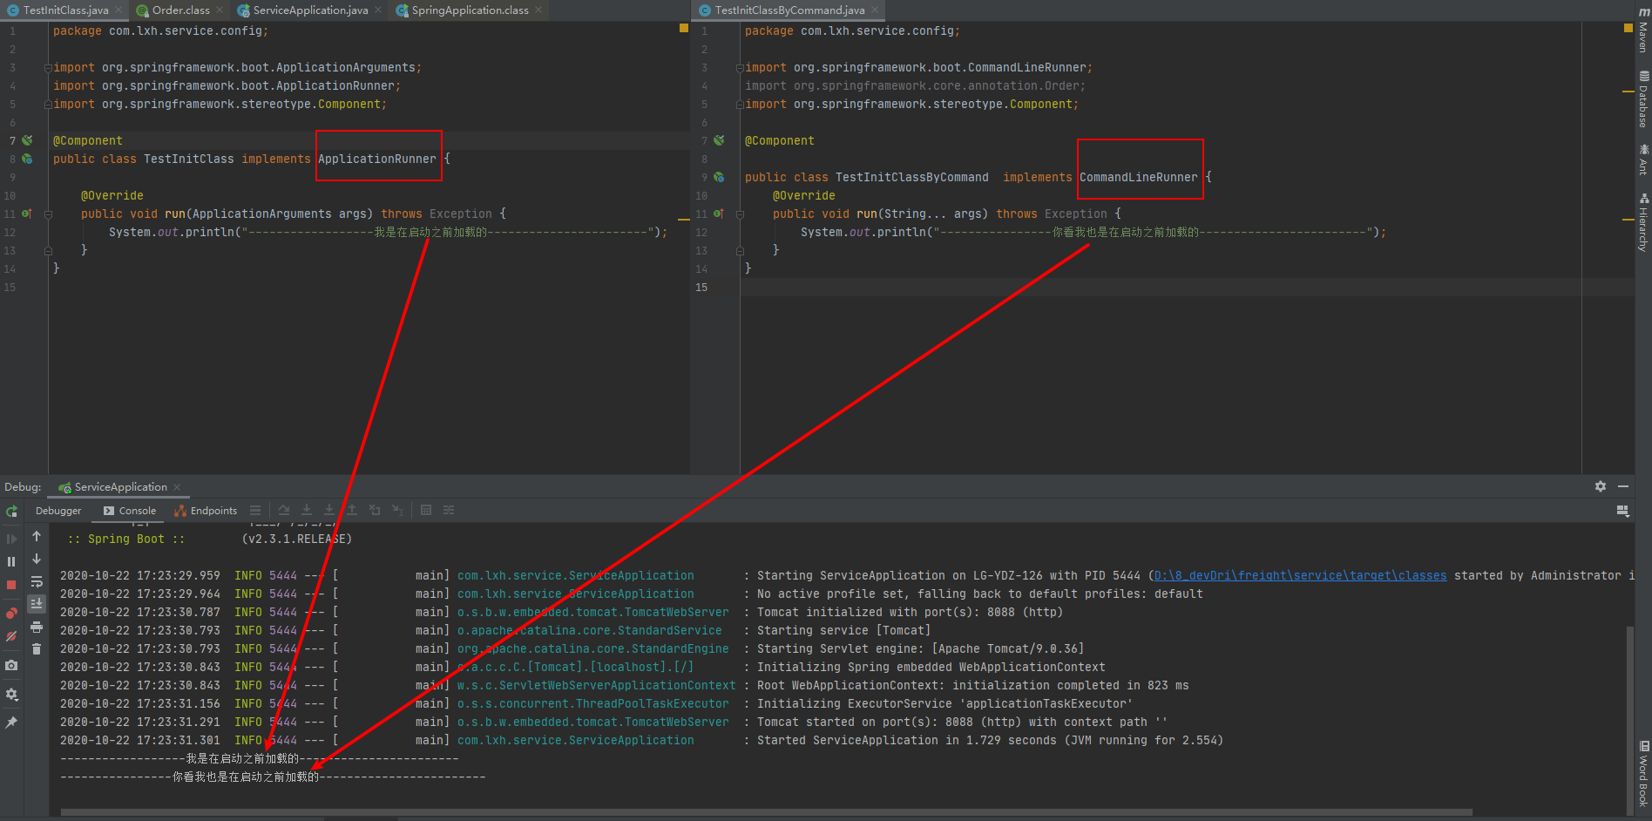This screenshot has height=821, width=1652.
Task: Click the Spring bean gutter icon beside TestInitClassByCommand class
Action: pyautogui.click(x=720, y=177)
